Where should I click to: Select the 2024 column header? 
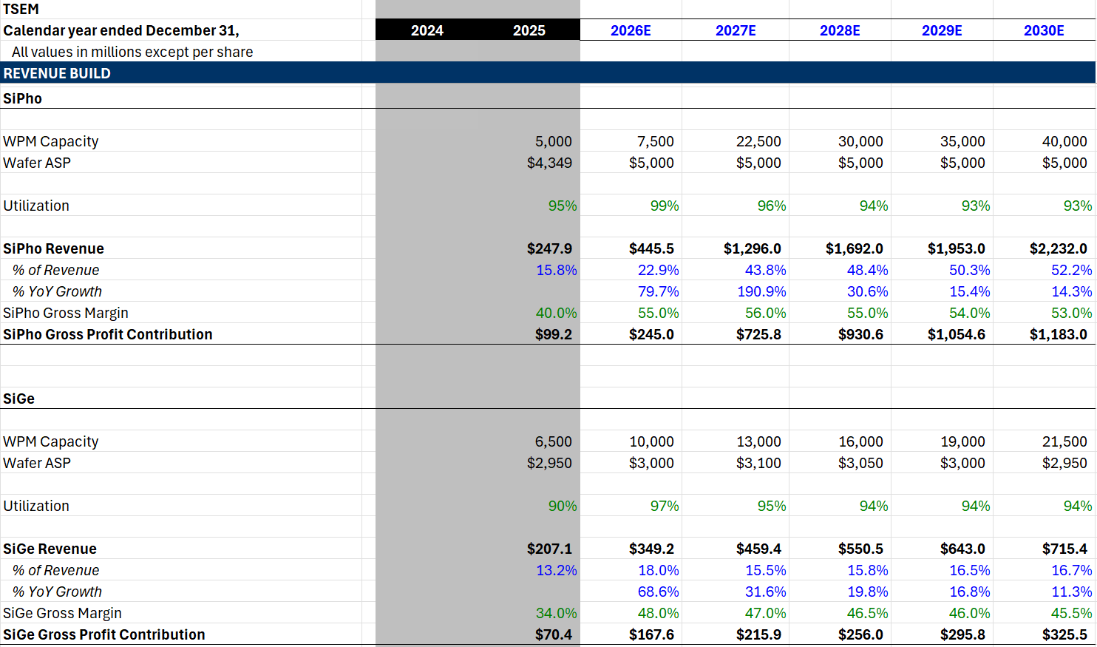pyautogui.click(x=427, y=30)
